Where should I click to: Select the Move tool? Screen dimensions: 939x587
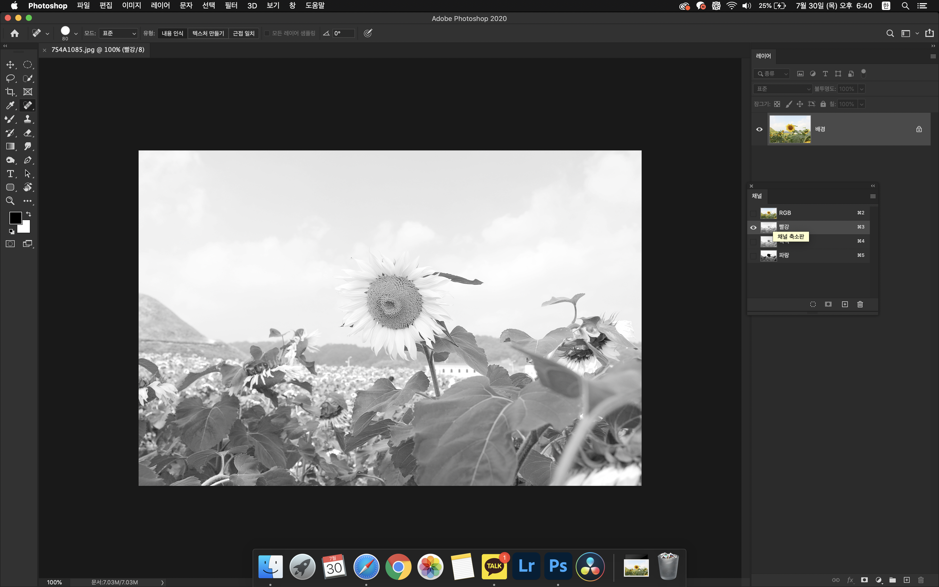click(10, 64)
